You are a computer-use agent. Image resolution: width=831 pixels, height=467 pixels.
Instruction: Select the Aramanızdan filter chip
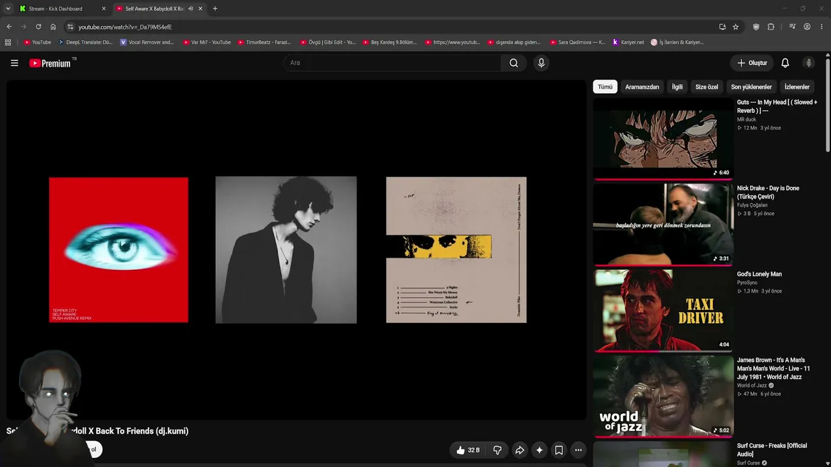pyautogui.click(x=642, y=87)
